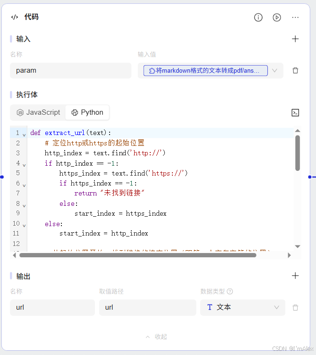Open the three-dots more options menu
Screen dimensions: 316x355
tap(295, 17)
